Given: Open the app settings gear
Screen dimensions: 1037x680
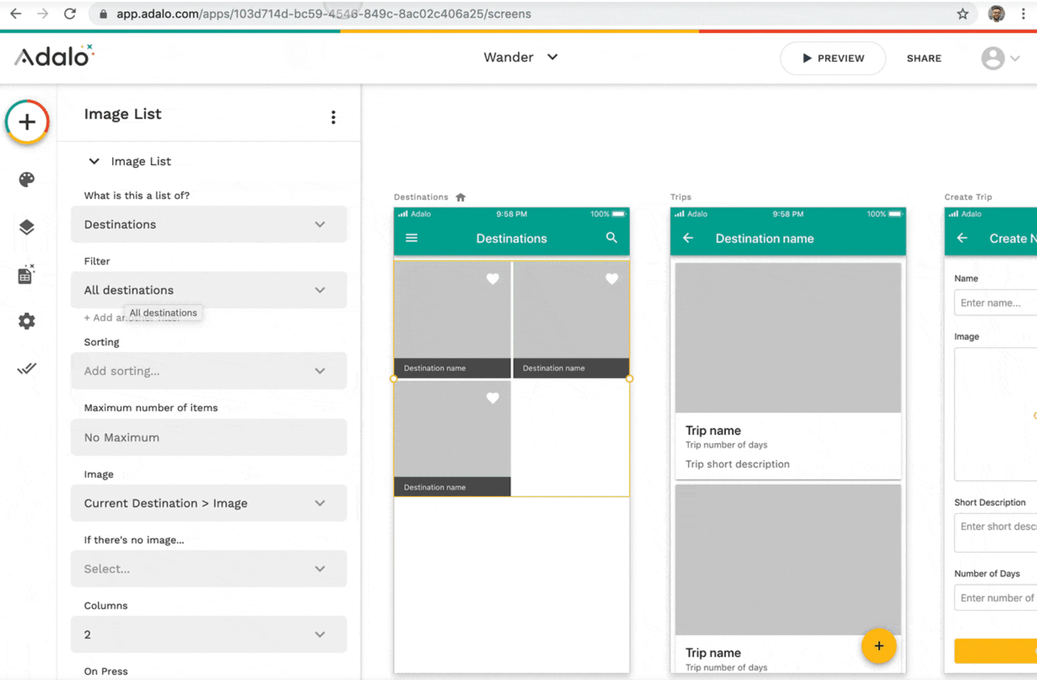Looking at the screenshot, I should coord(27,321).
